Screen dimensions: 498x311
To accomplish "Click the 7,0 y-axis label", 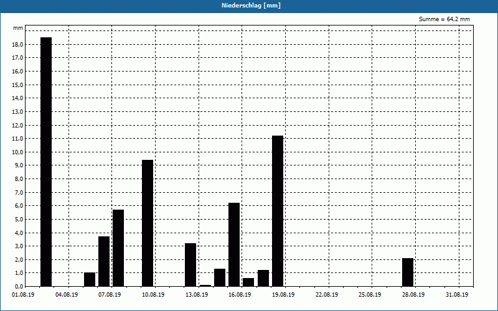I will click(x=18, y=192).
